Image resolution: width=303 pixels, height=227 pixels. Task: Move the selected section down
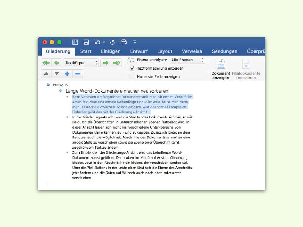56,73
